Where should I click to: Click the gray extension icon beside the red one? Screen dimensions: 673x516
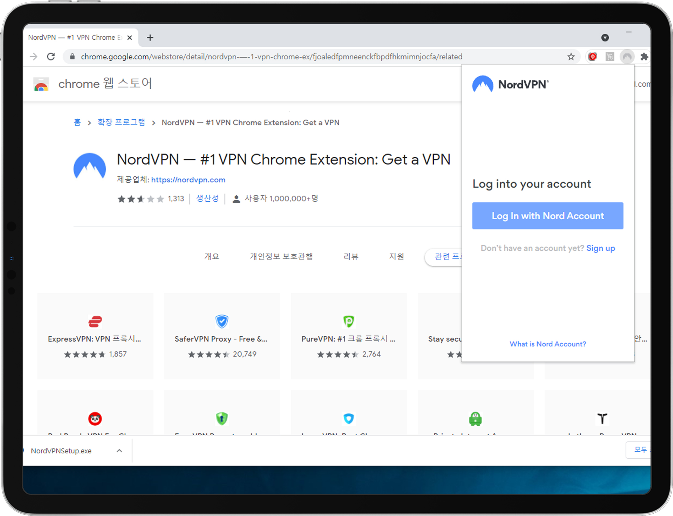pyautogui.click(x=610, y=57)
